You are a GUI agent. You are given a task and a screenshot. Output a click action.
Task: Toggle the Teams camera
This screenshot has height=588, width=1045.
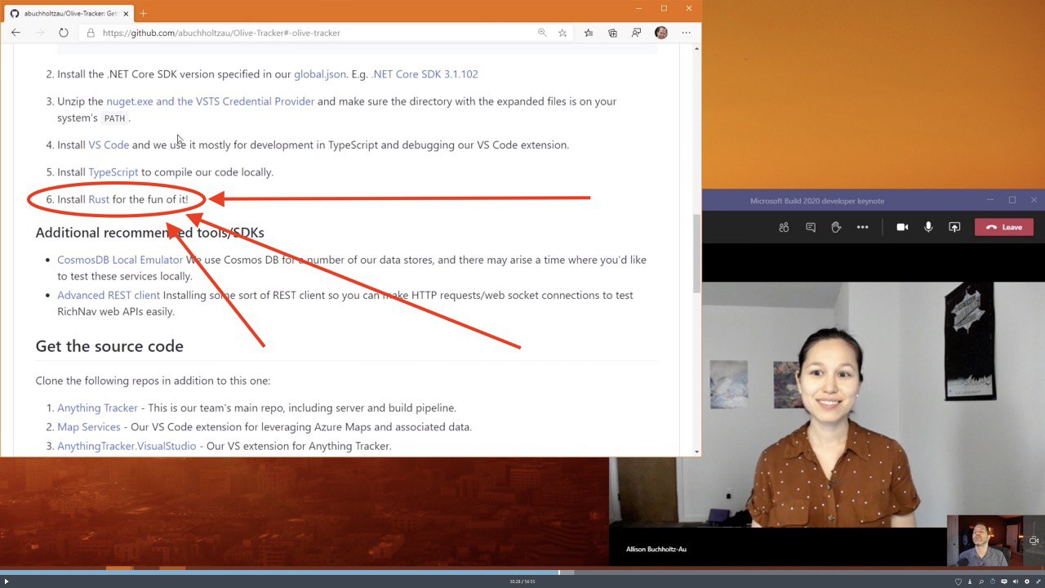pyautogui.click(x=902, y=227)
